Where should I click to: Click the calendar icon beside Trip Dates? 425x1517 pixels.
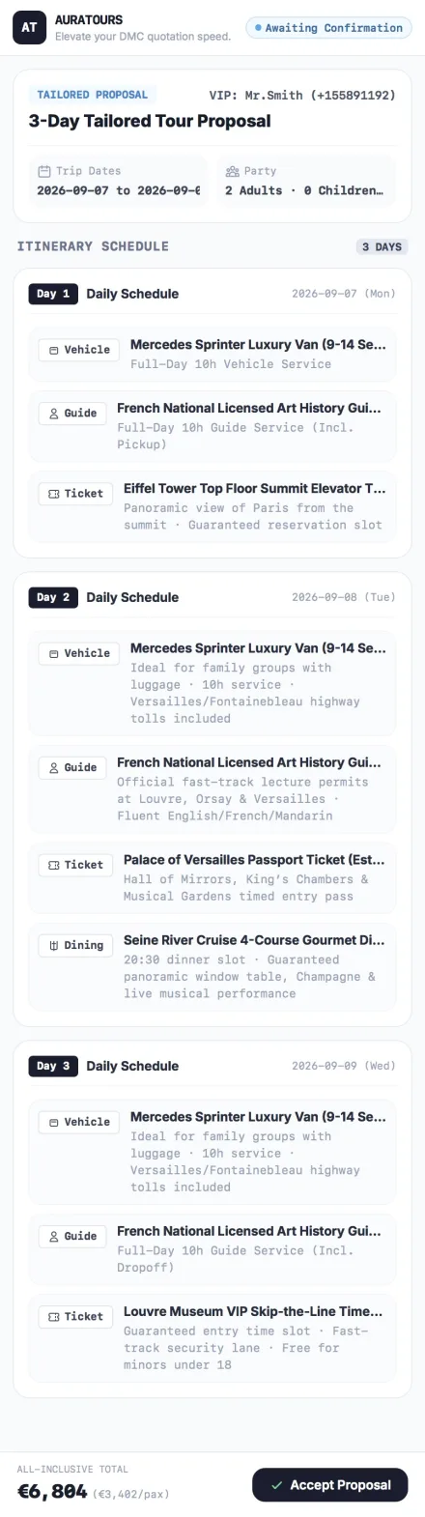(x=43, y=171)
